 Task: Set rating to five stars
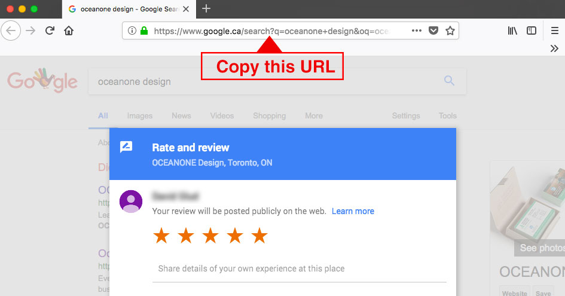pyautogui.click(x=259, y=236)
